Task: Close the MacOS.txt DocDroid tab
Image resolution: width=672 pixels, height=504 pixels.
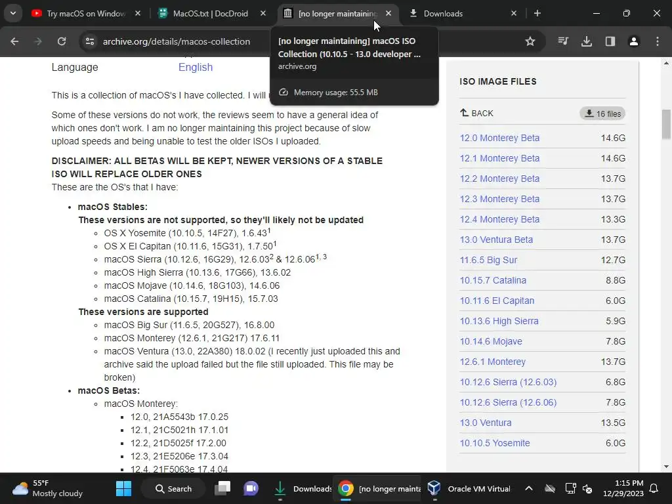Action: click(263, 13)
